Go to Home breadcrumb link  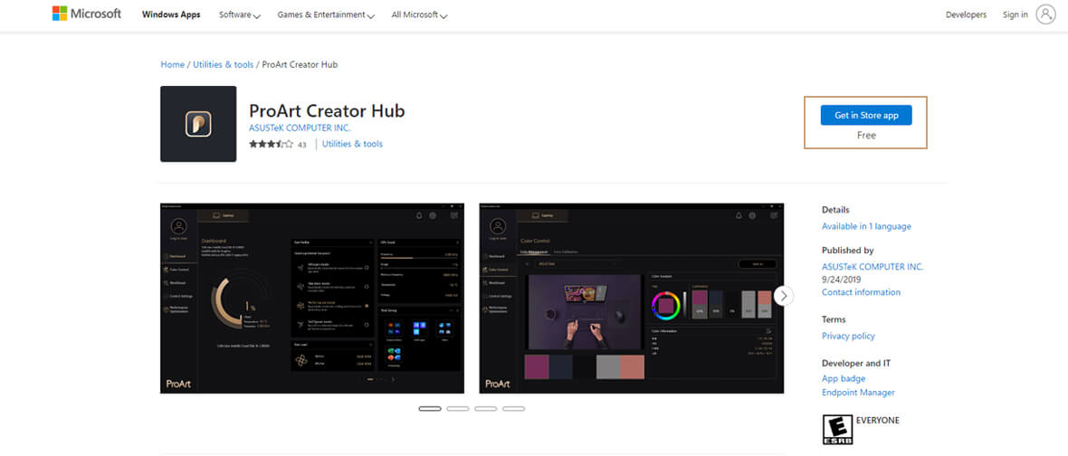tap(172, 64)
